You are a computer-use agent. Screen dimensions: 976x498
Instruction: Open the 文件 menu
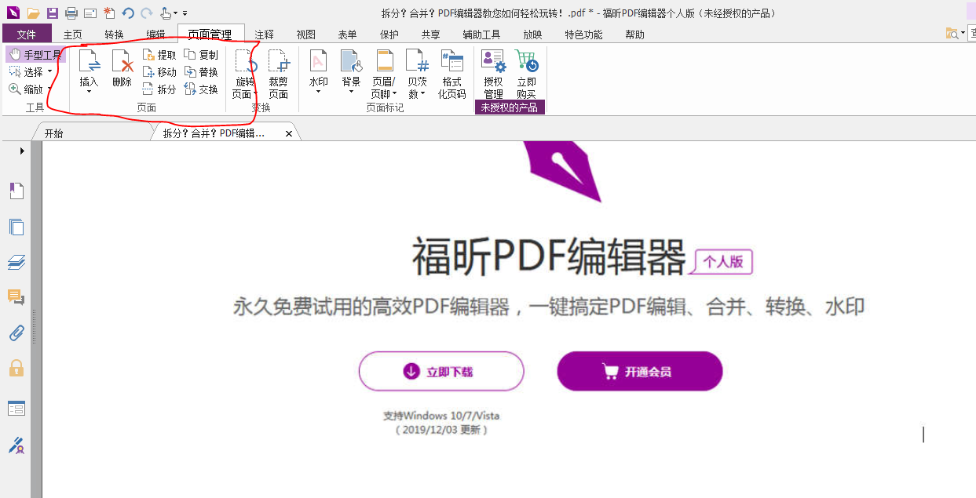[27, 35]
